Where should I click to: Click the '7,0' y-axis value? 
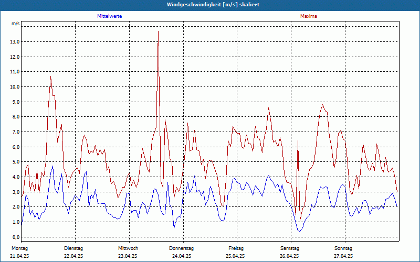[x=16, y=132]
